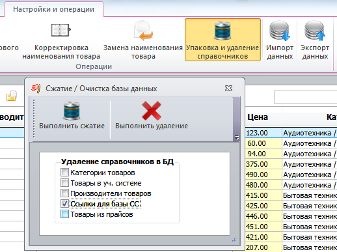Screen dimensions: 337x252
Task: Check Товары в уч. системе checkbox
Action: pos(64,183)
